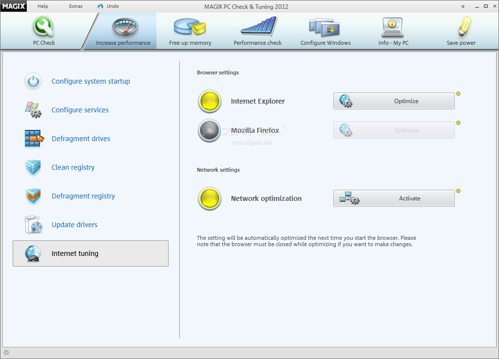The width and height of the screenshot is (499, 359).
Task: Open Performance check bar chart icon
Action: click(259, 26)
